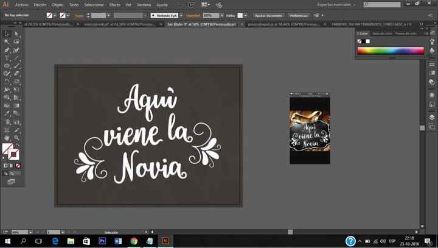Click the Opacidad link in control bar
Screen dimensions: 438x248
pyautogui.click(x=193, y=16)
